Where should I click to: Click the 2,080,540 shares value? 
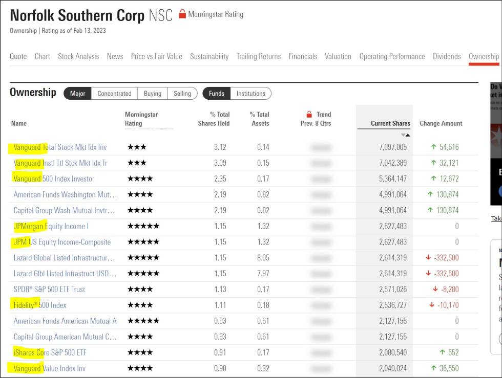[x=393, y=352]
